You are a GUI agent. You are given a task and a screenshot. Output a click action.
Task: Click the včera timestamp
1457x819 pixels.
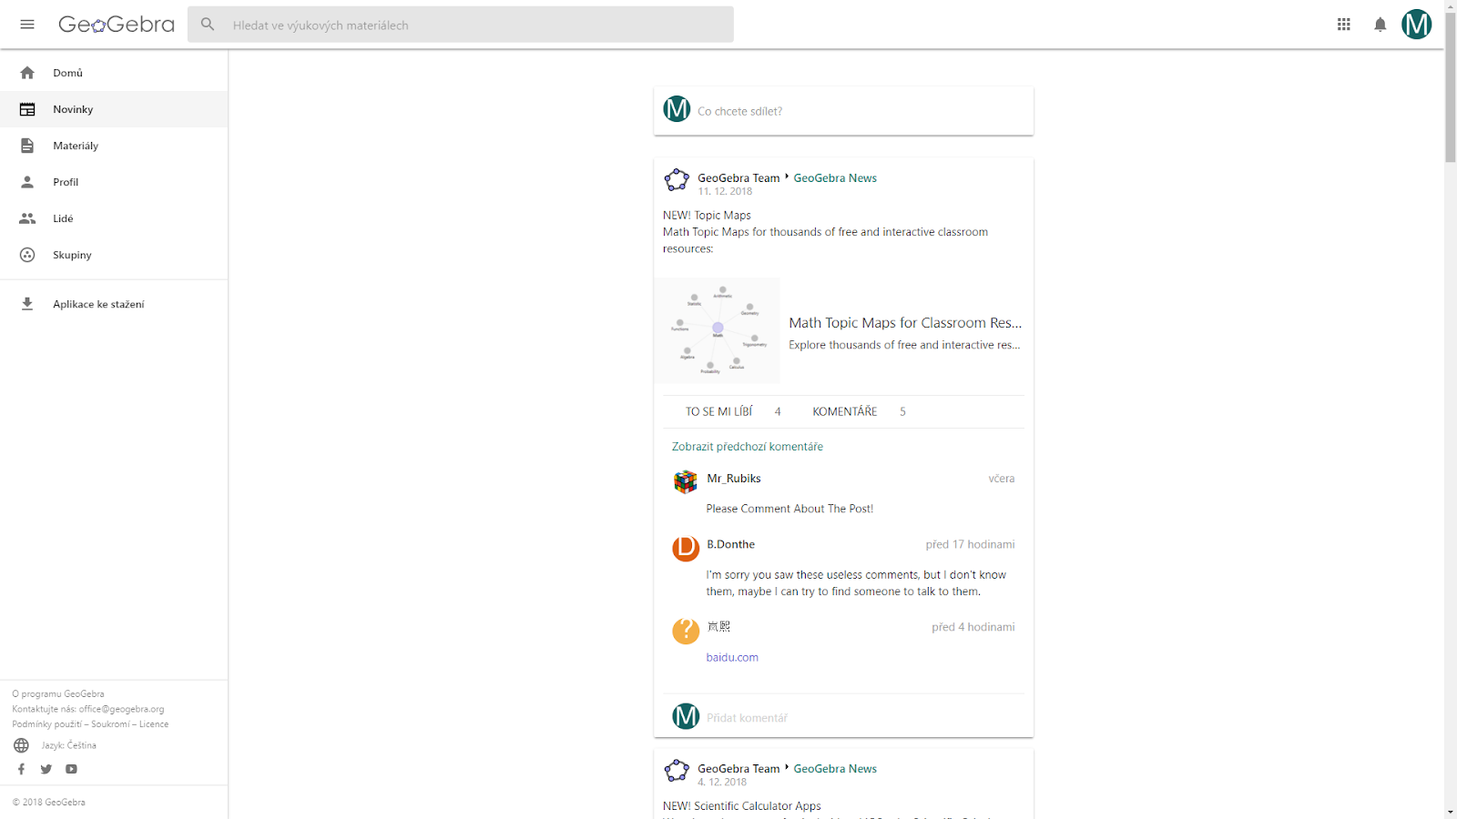1002,479
